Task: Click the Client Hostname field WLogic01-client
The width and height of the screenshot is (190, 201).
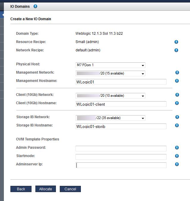Action: click(x=121, y=104)
